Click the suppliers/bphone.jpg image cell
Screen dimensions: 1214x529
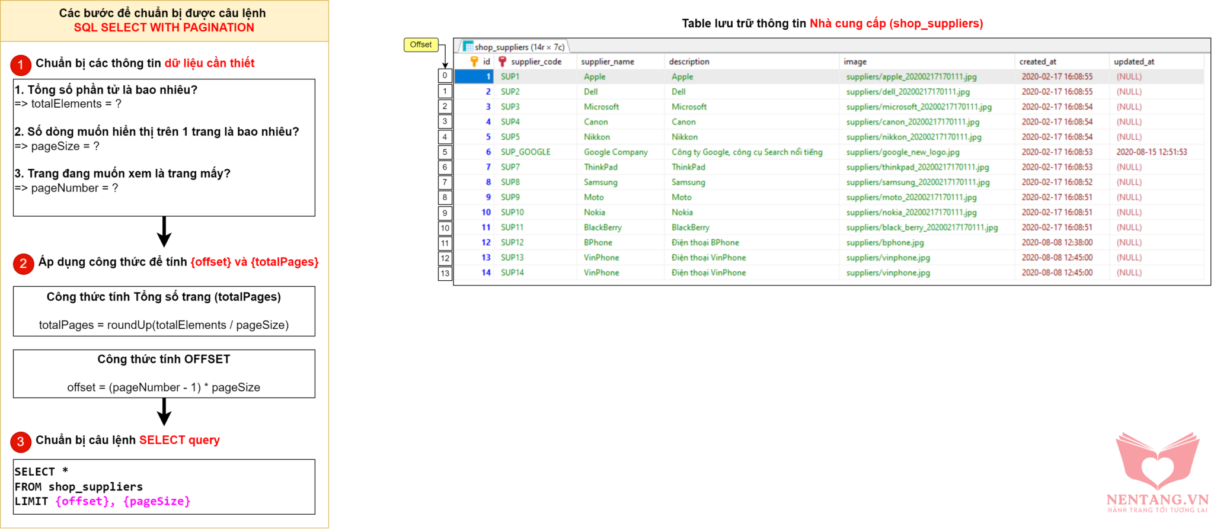coord(884,243)
